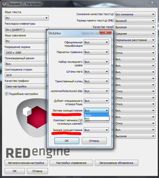Open the Качество графики Свои настройки dropdown
Image resolution: width=159 pixels, height=178 pixels.
(26, 86)
